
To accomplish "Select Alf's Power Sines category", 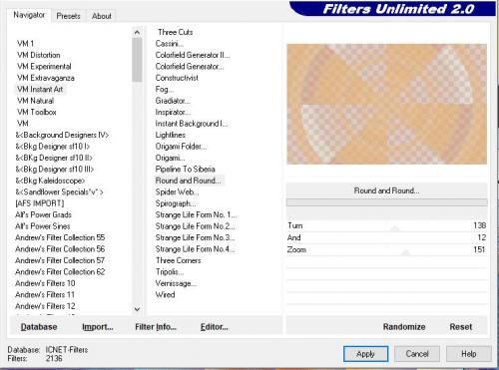I will pos(43,226).
